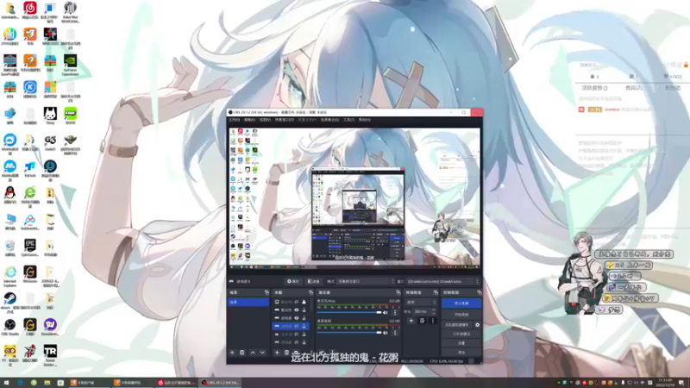Delete selected scene with trash icon

click(x=242, y=353)
